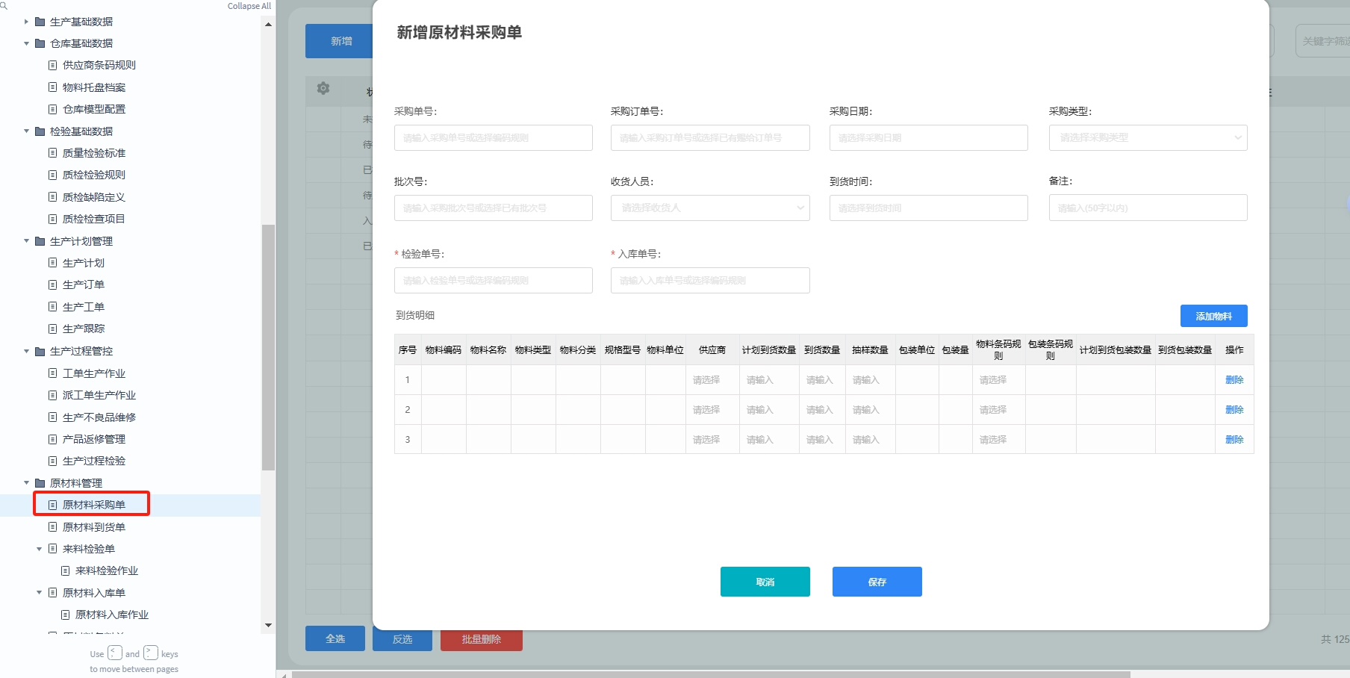1350x678 pixels.
Task: Expand the 生产基础数据 tree folder
Action: (27, 22)
